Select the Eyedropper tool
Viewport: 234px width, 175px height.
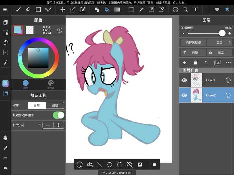coord(6,148)
